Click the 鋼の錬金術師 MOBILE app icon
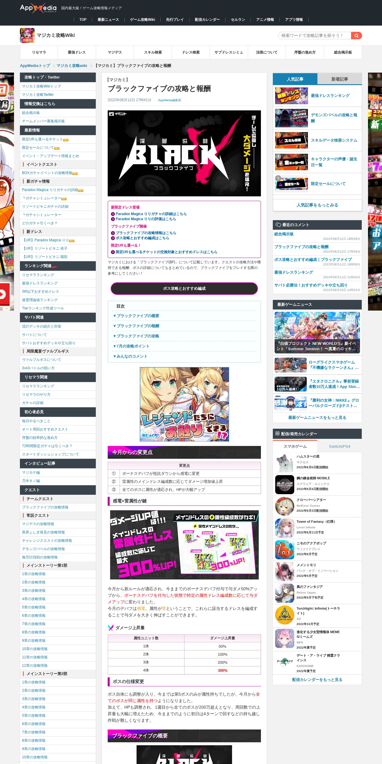 pyautogui.click(x=285, y=485)
